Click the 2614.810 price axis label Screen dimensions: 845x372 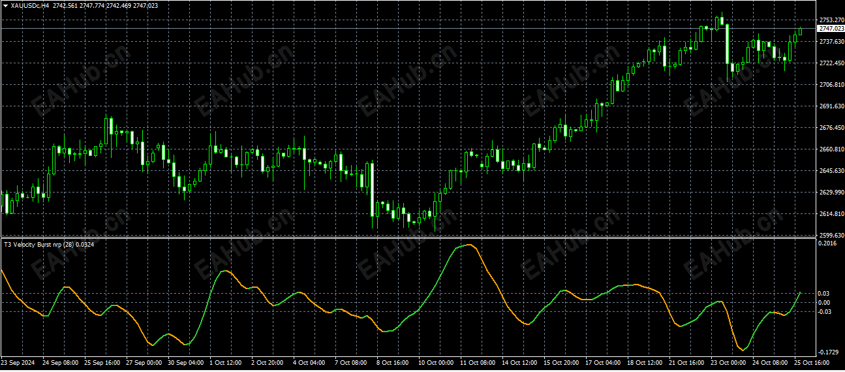[831, 214]
